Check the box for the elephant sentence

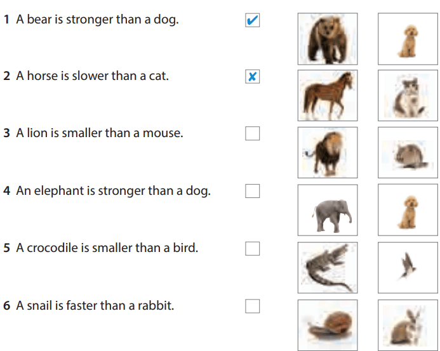[x=252, y=191]
